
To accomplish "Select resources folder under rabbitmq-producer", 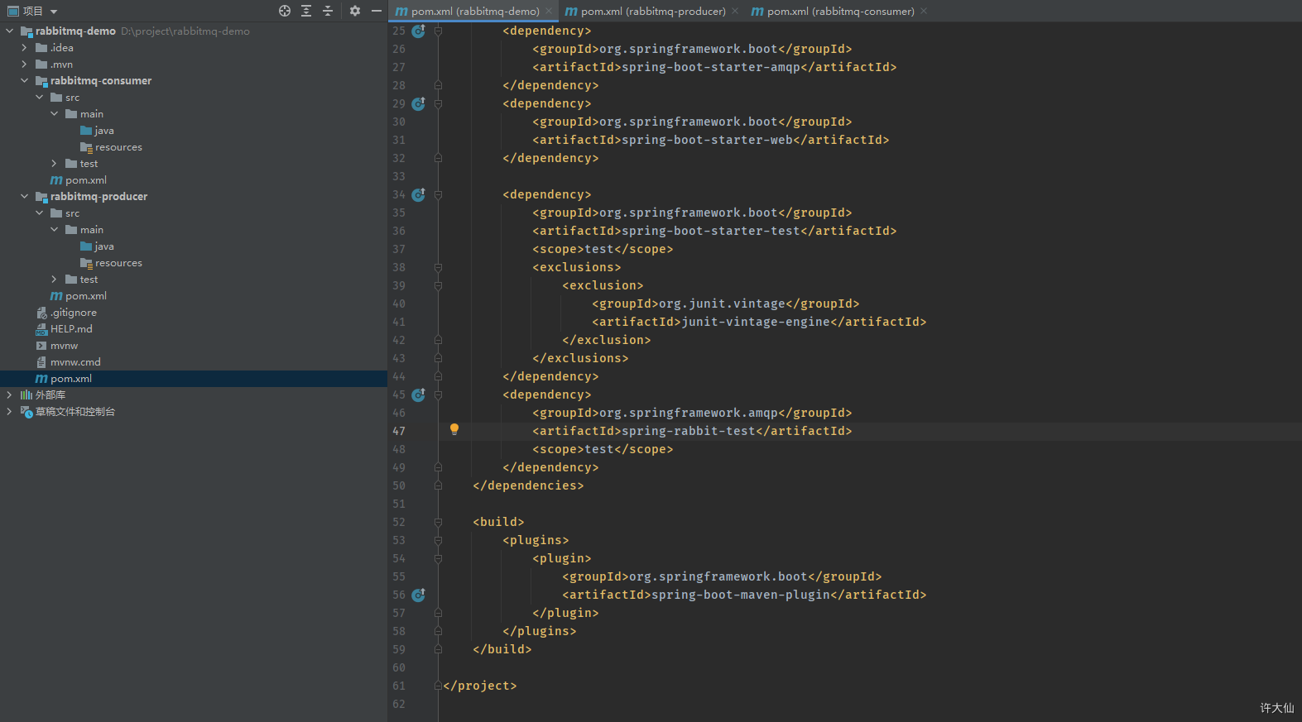I will [111, 262].
